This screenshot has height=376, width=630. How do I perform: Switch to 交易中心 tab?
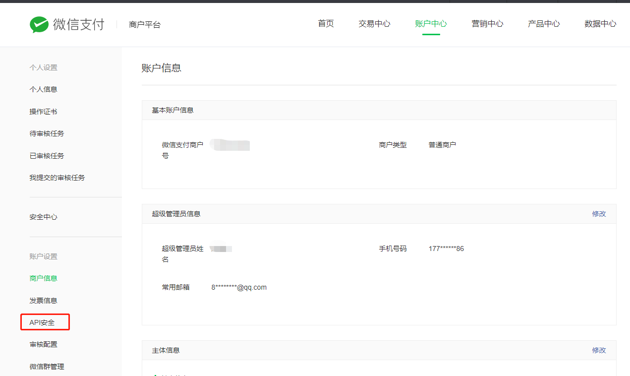click(374, 24)
